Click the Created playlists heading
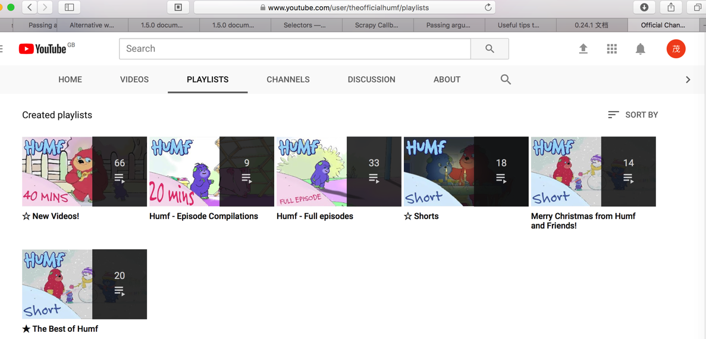Viewport: 706px width, 339px height. tap(57, 115)
